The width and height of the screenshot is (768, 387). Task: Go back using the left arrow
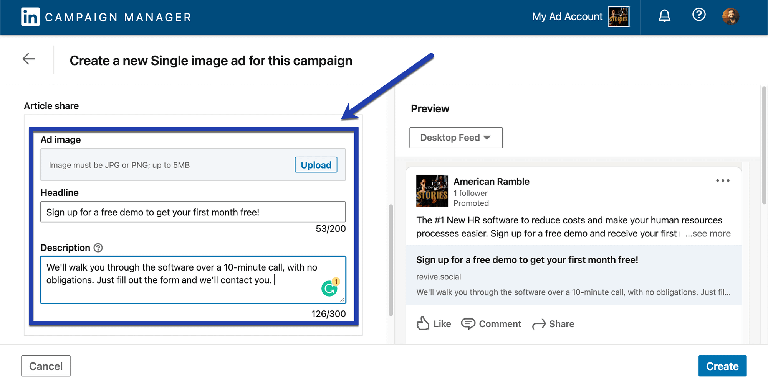click(29, 59)
